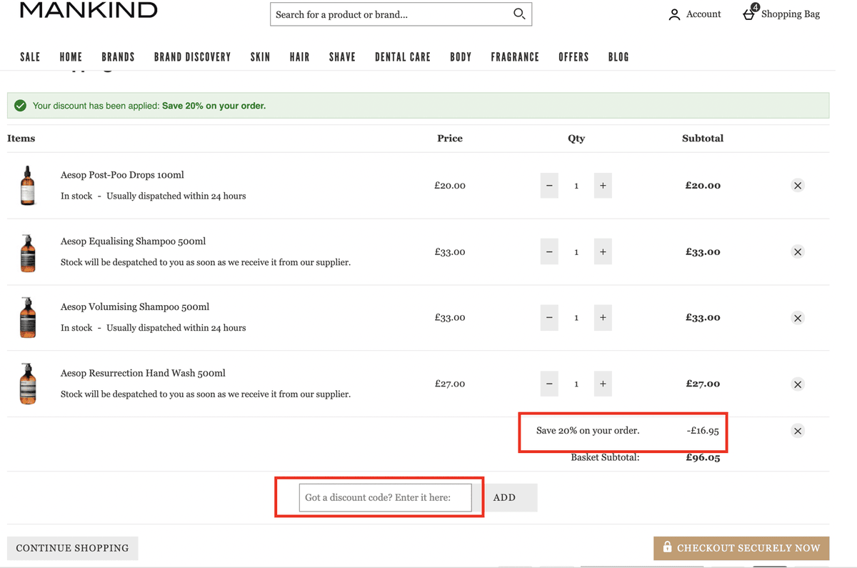Open the SHAVE menu
The width and height of the screenshot is (857, 568).
(x=342, y=57)
